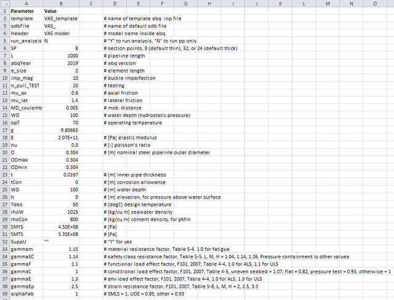Viewport: 394px width, 300px height.
Task: Click the 'tCorr' parameter cell
Action: coord(26,182)
